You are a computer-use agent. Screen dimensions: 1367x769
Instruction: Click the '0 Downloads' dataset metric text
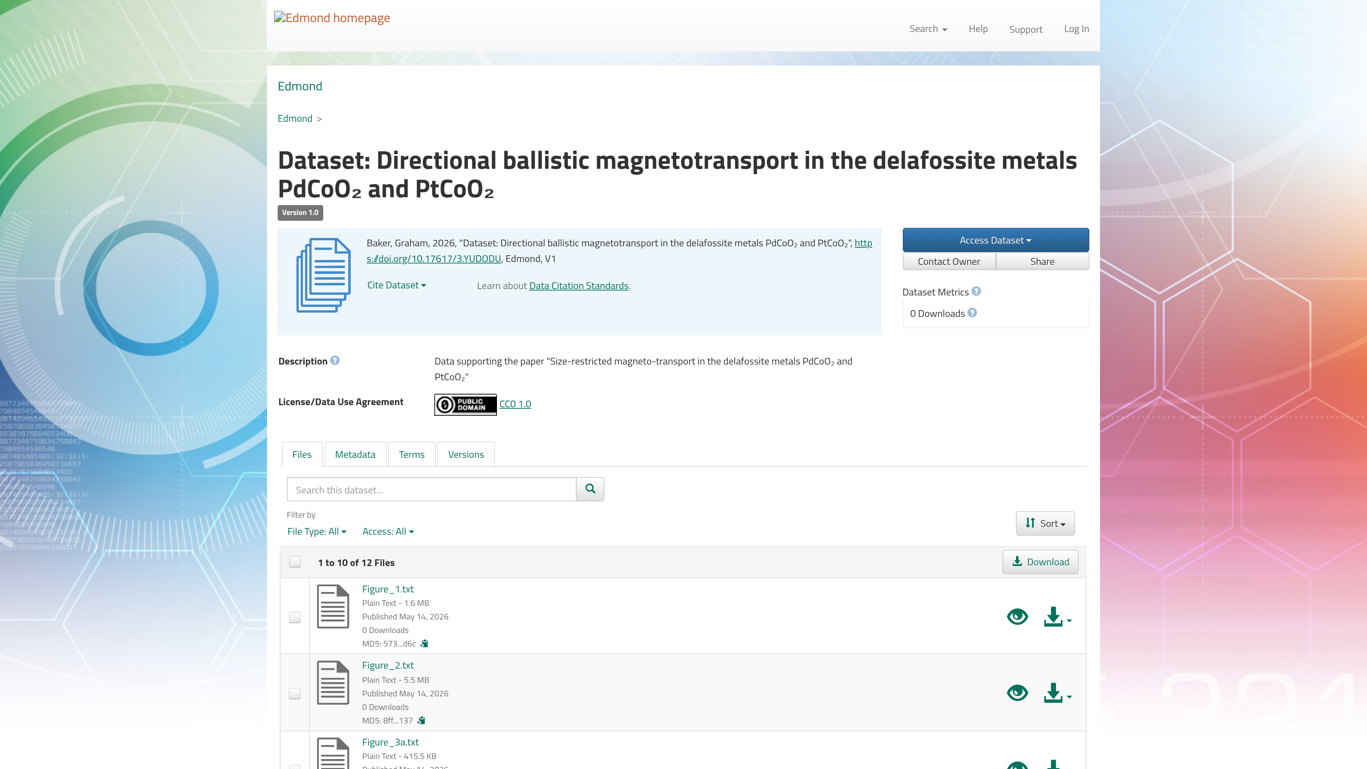click(x=937, y=313)
